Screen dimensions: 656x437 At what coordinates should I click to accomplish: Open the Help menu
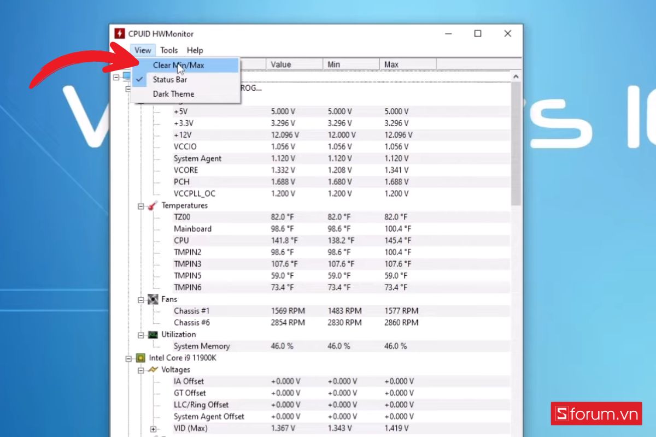195,50
